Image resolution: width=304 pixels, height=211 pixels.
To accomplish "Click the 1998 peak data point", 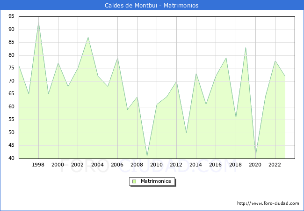I will tap(38, 22).
